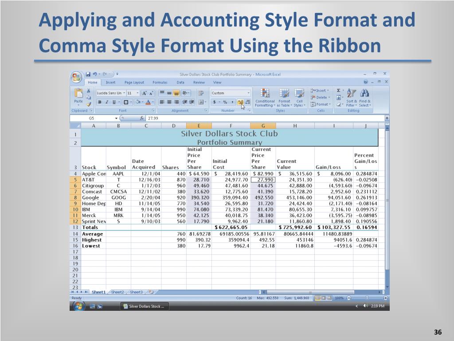
Task: Click the Format cells button
Action: (x=321, y=104)
